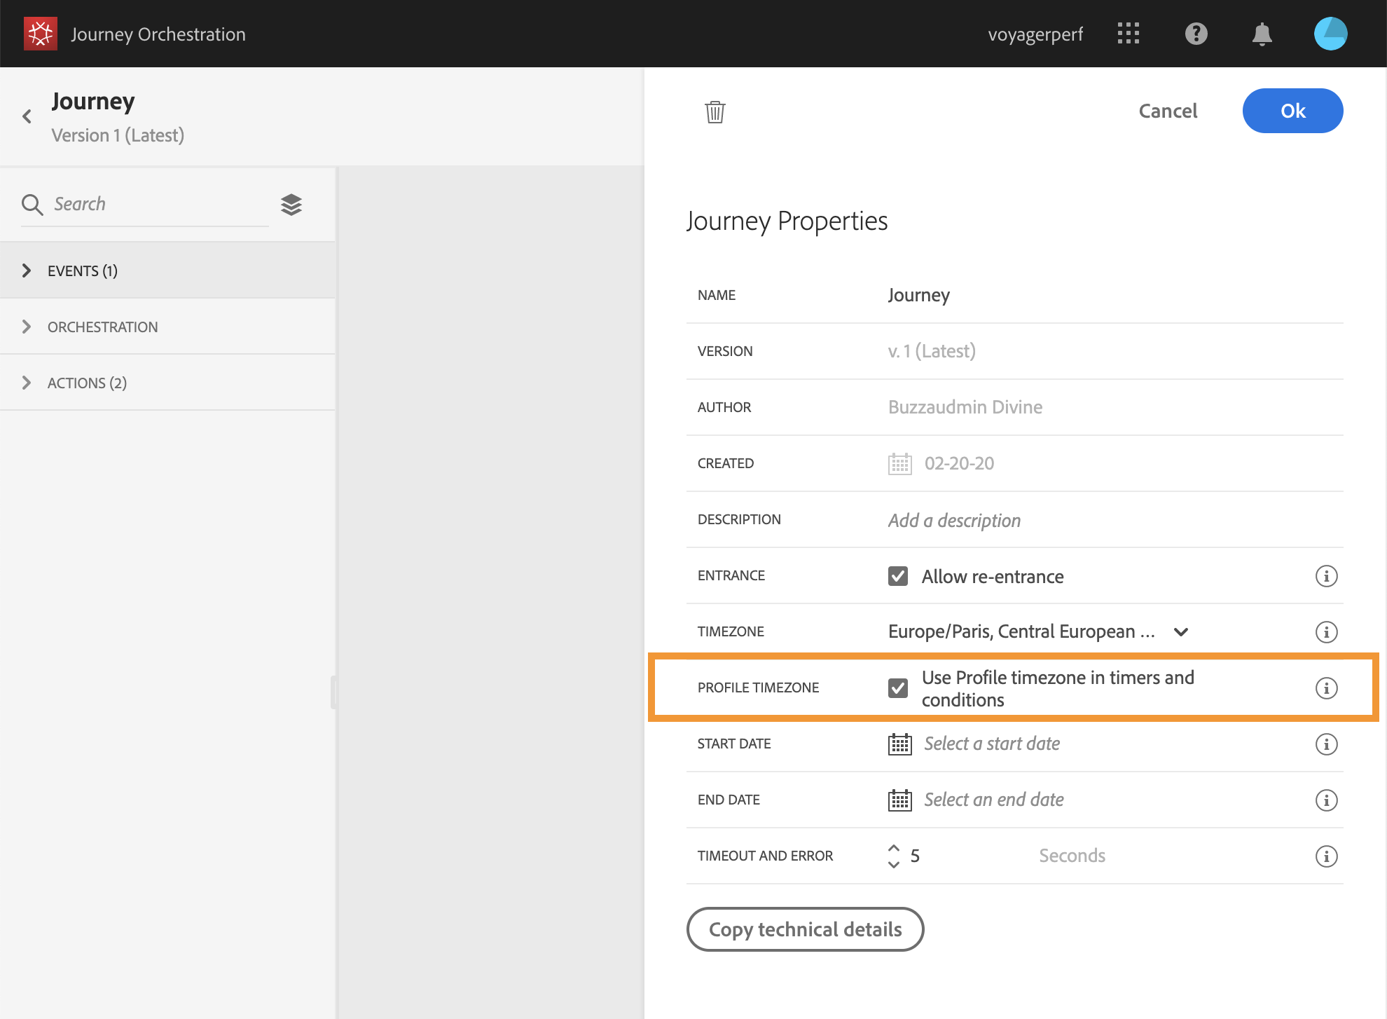Uncheck Allow re-entrance checkbox
Screen dimensions: 1387x1019
pos(898,576)
